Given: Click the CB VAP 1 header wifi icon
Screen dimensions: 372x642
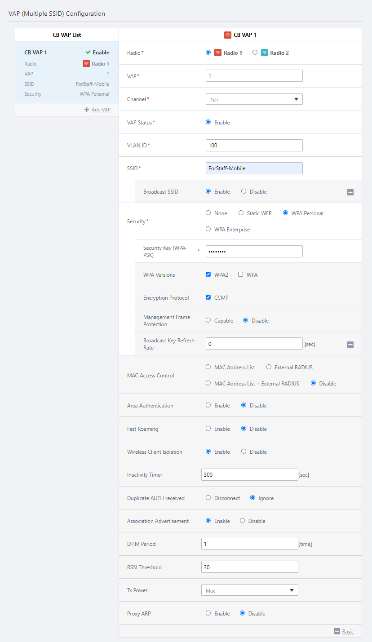Looking at the screenshot, I should click(228, 35).
